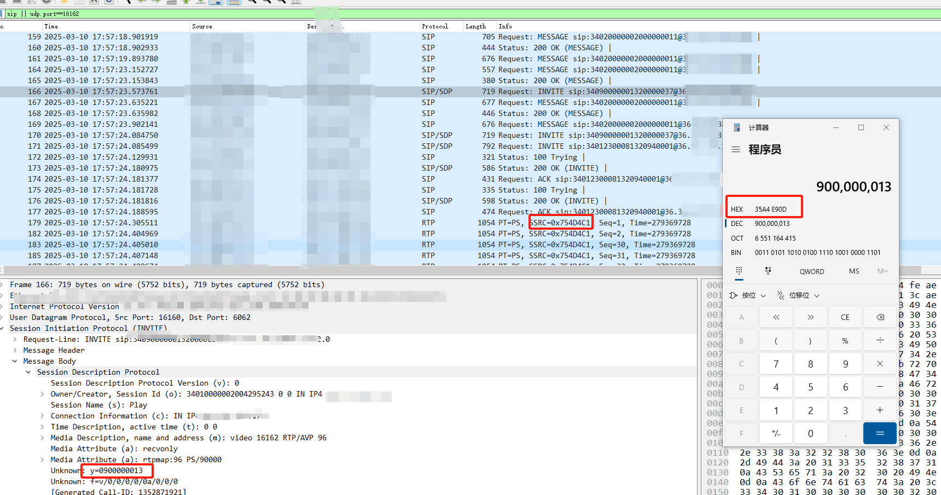Collapse the Message Body tree node
Screen dimensions: 941x495
click(x=15, y=361)
